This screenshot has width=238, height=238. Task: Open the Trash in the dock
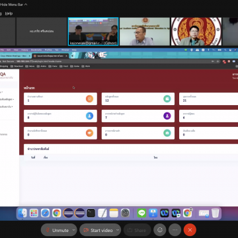(x=216, y=213)
